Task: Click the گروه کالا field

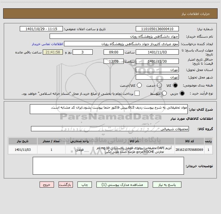Action: coord(110,129)
